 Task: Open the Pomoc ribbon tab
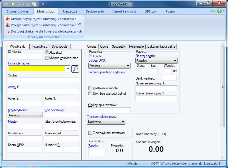click(170, 11)
